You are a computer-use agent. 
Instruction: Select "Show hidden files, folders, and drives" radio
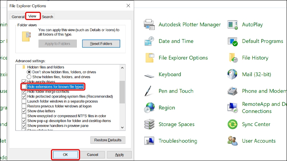[29, 77]
